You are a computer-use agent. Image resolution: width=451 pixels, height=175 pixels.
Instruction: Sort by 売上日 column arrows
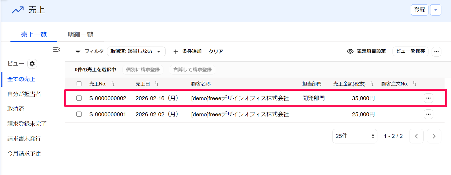156,83
